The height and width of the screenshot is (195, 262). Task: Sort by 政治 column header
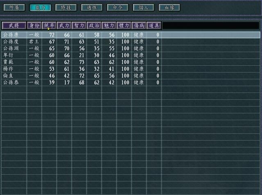[94, 25]
